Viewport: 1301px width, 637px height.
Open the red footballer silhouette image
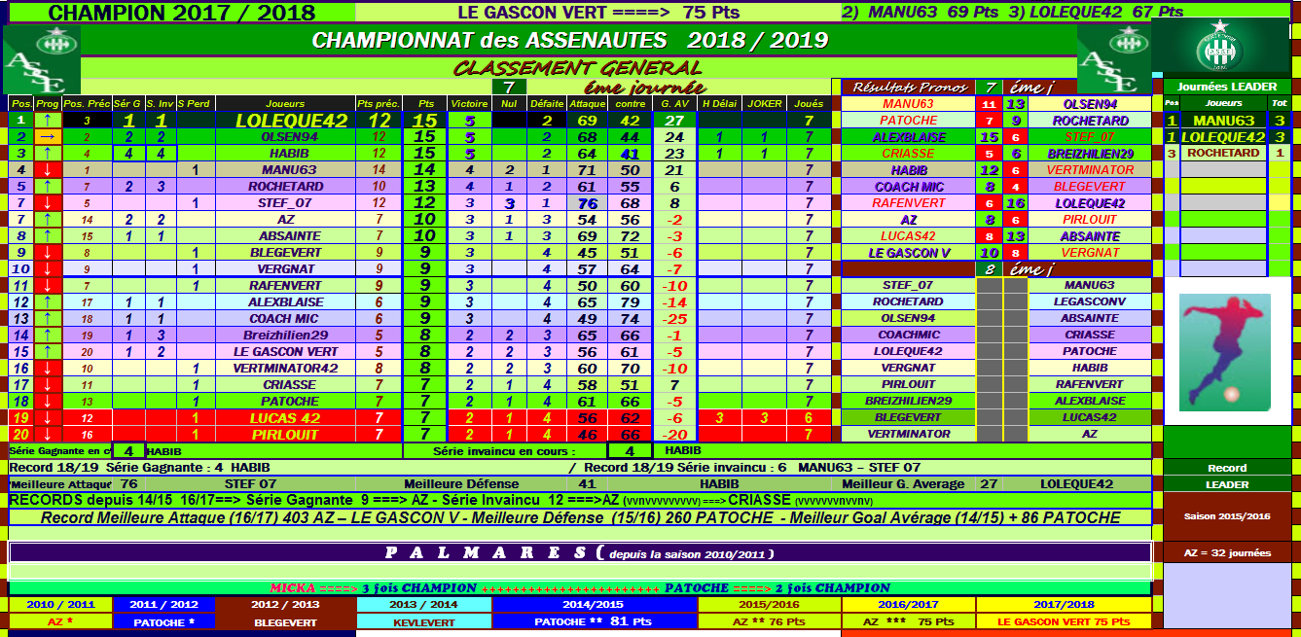(1225, 353)
